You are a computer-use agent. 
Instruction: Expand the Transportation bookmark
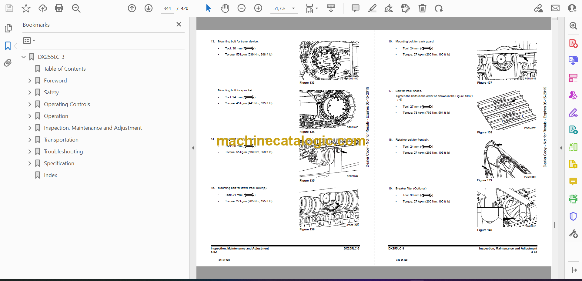pyautogui.click(x=30, y=140)
